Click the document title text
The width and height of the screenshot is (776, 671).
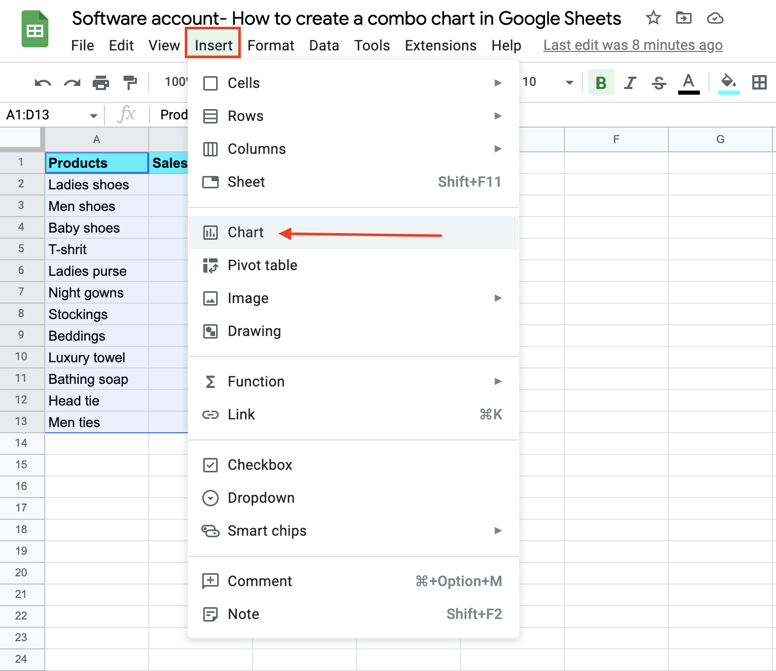click(346, 19)
